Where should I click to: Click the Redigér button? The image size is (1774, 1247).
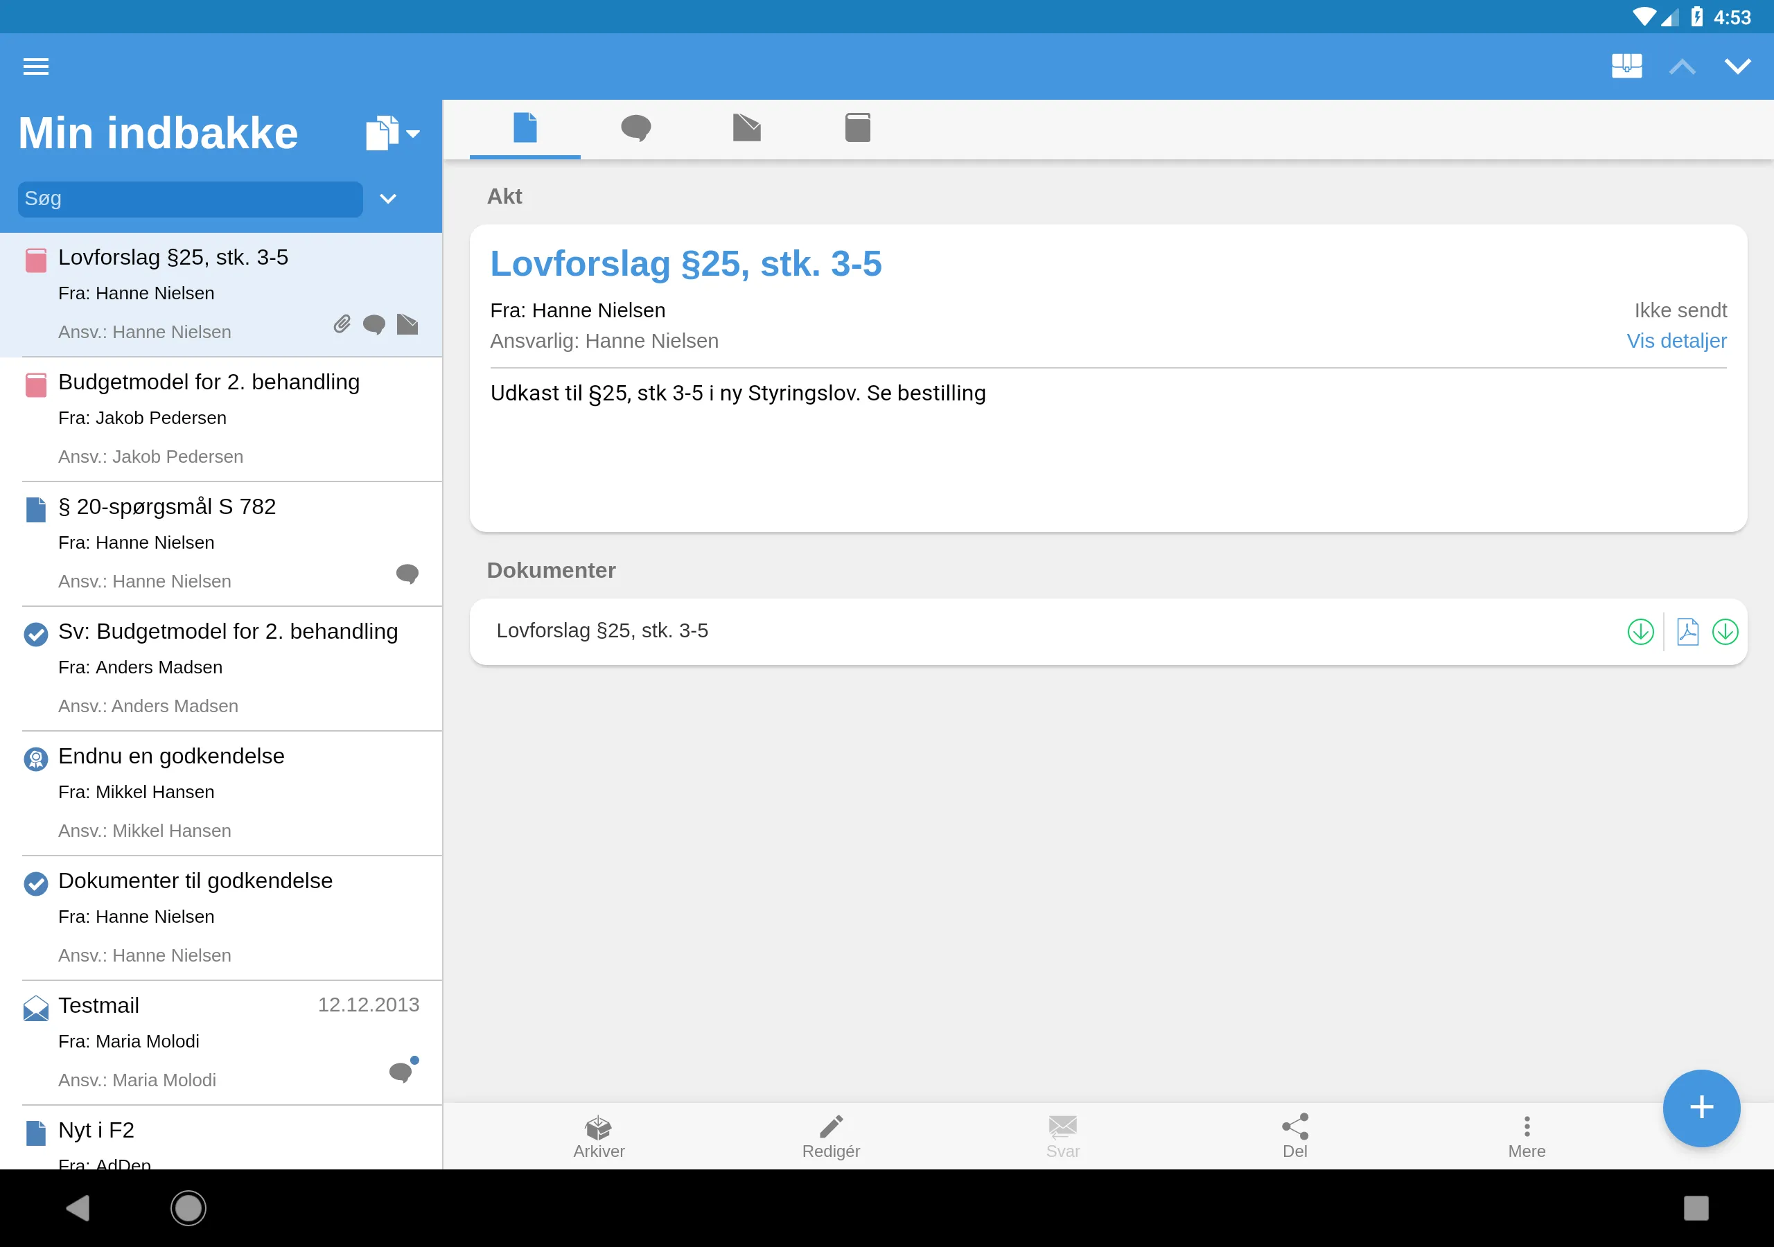(831, 1137)
